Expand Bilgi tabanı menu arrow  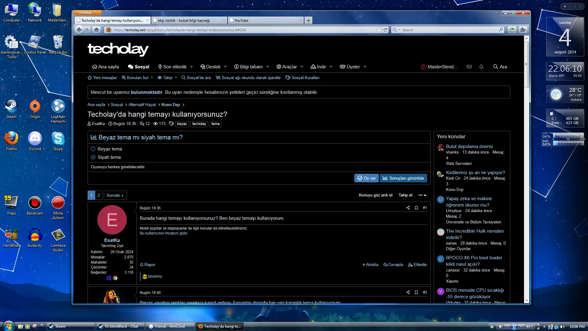coord(268,67)
